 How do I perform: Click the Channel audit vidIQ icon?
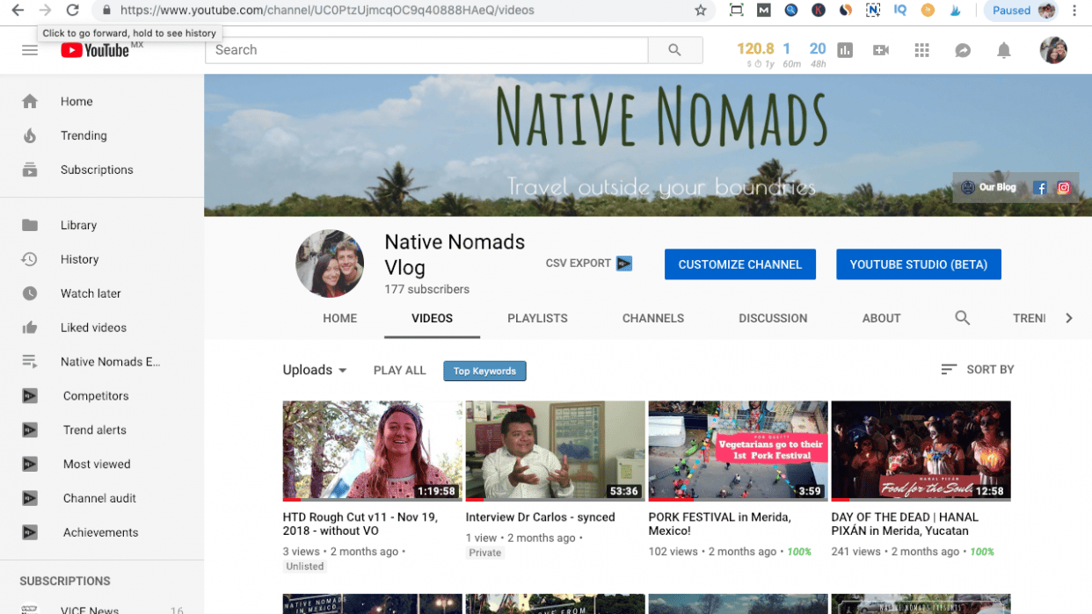click(30, 499)
